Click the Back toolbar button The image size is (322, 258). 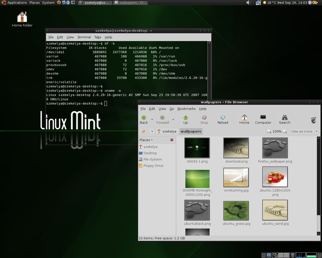(x=144, y=119)
